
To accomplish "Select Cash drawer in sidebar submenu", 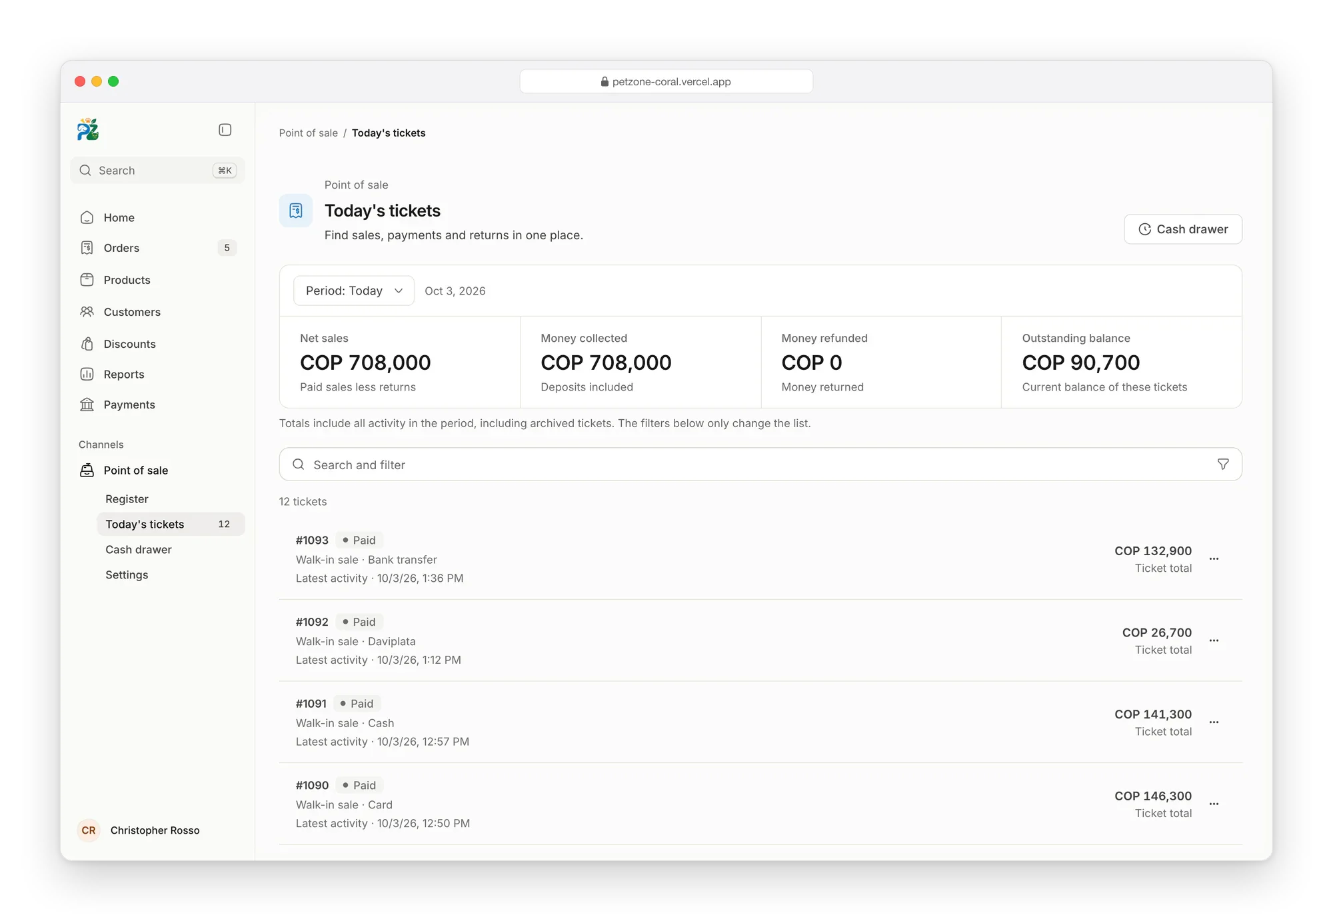I will coord(171,550).
